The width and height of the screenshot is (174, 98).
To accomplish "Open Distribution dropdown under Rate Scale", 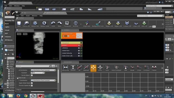I will coord(43,80).
